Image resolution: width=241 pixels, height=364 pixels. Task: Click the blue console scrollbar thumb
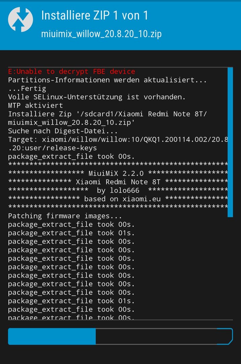pos(230,142)
